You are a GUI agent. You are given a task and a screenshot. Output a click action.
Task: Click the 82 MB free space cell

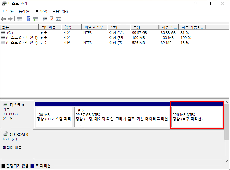pos(166,42)
